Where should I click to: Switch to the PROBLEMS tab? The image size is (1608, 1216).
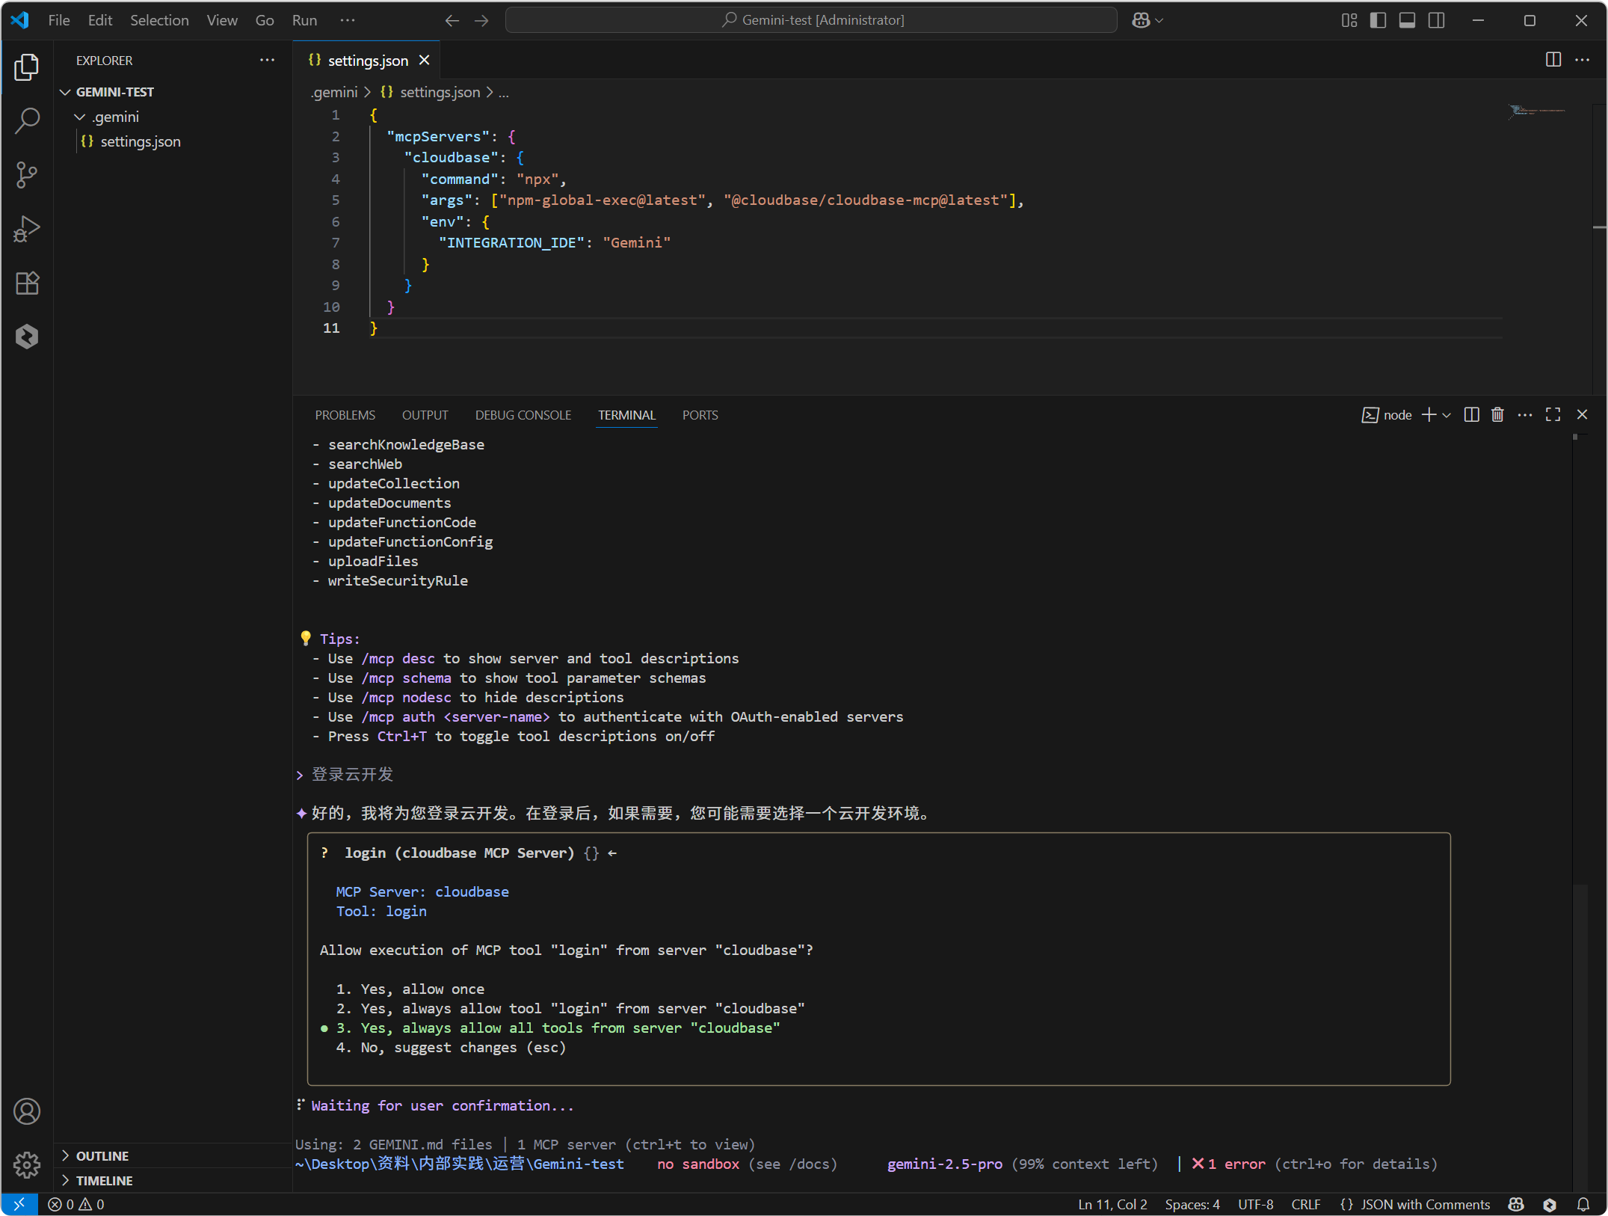tap(345, 415)
